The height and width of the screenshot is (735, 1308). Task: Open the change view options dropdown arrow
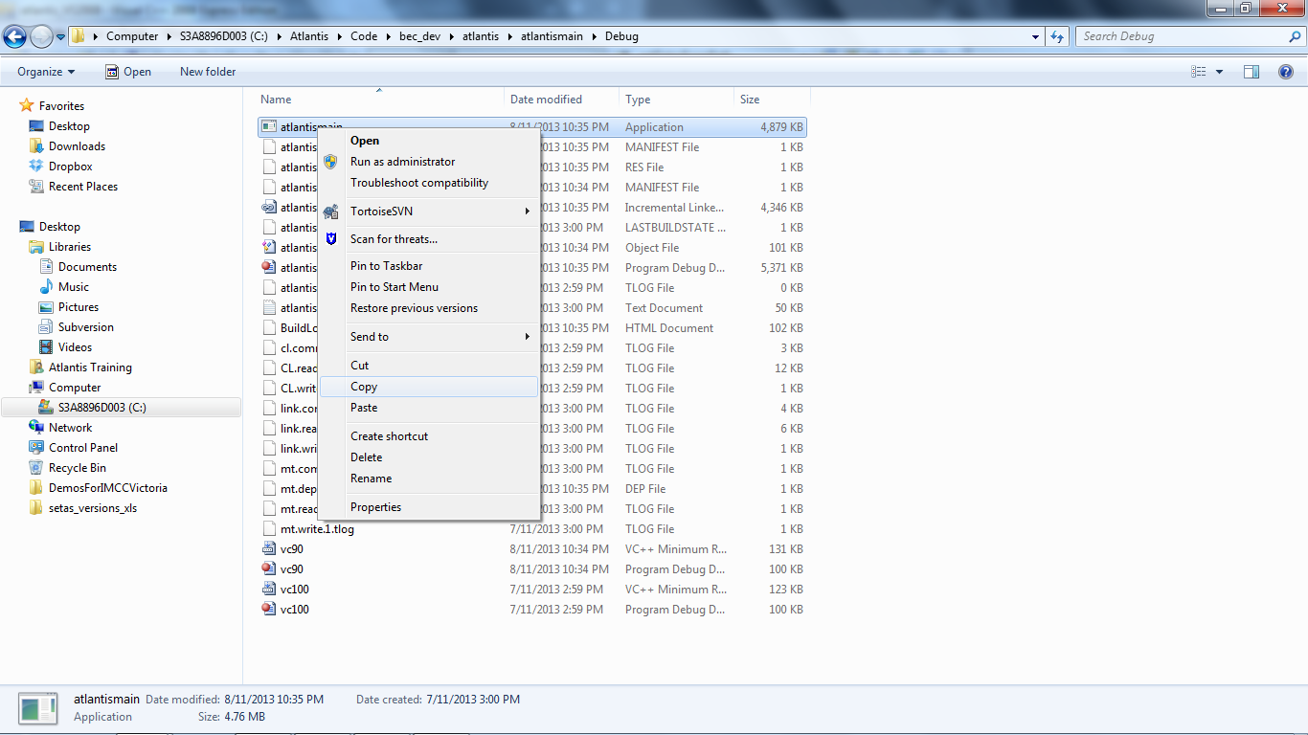pos(1219,72)
